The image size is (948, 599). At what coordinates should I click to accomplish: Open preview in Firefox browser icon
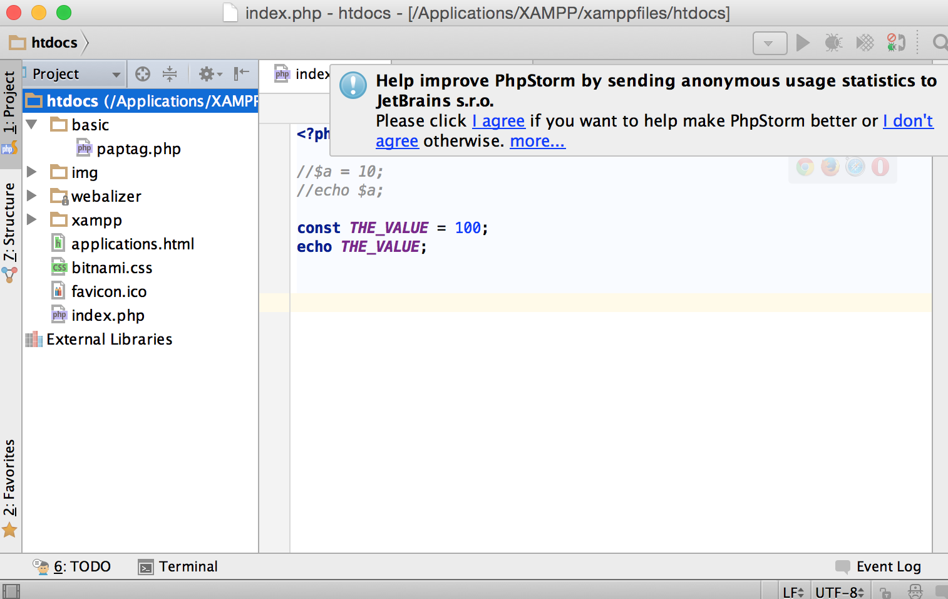click(830, 167)
